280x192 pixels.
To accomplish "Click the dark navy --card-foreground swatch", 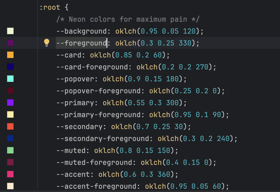I will pyautogui.click(x=10, y=67).
